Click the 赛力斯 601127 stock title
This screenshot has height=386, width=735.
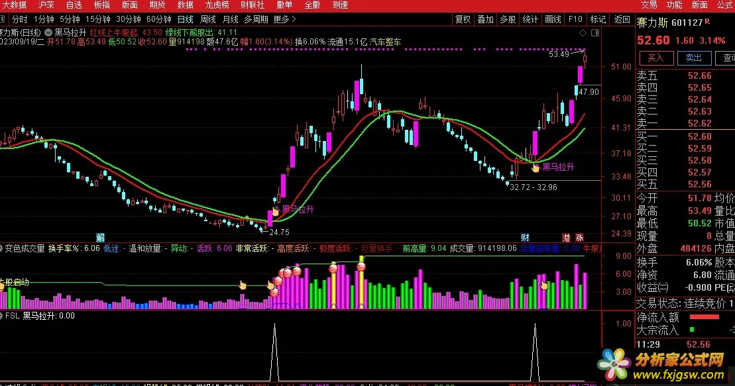[x=669, y=23]
